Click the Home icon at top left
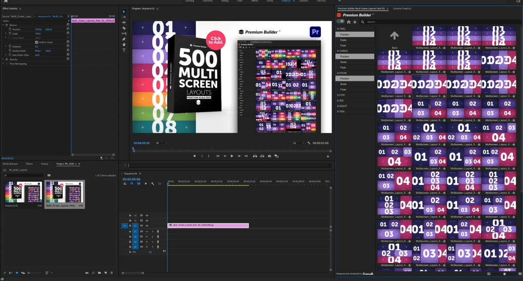 (6, 1)
